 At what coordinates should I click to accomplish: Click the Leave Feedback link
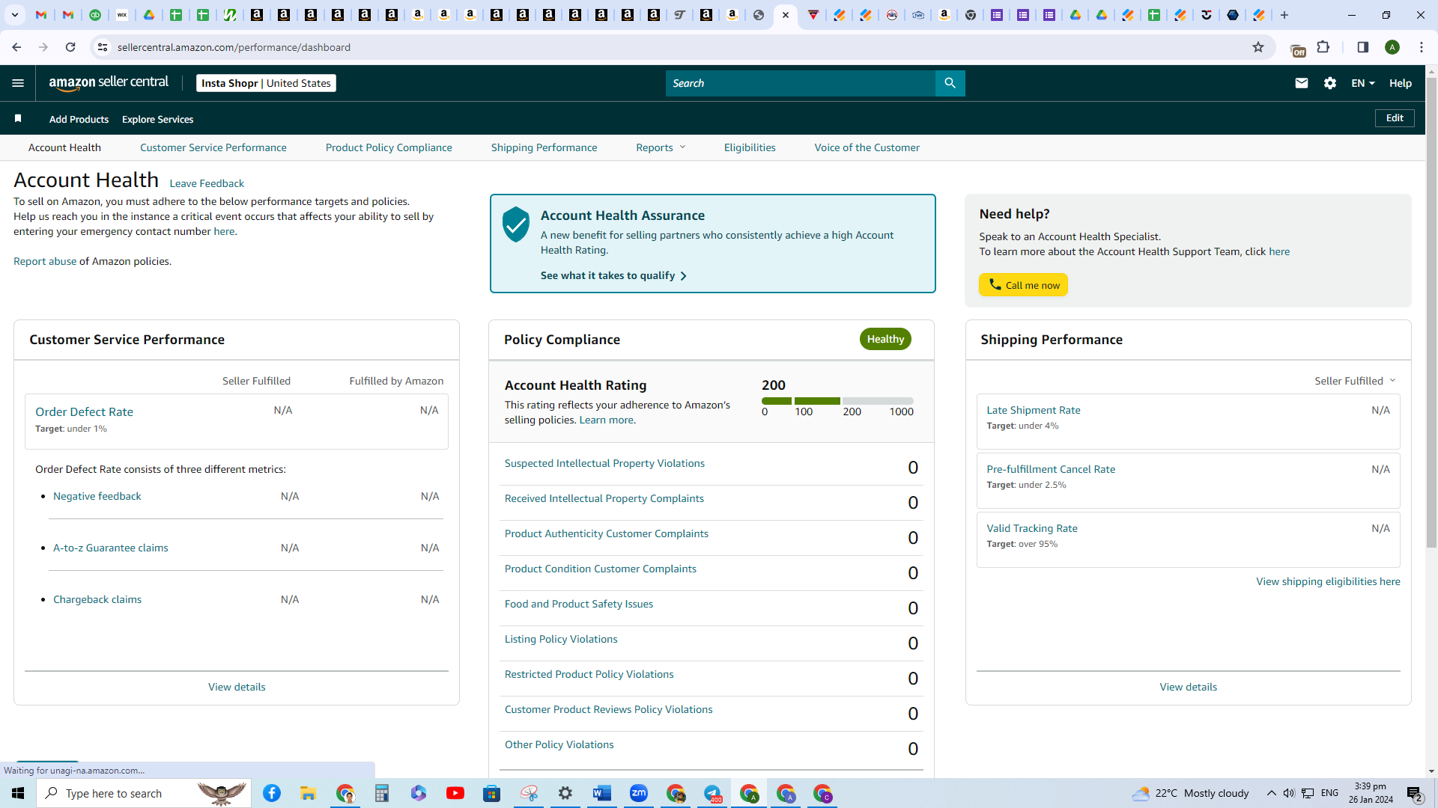207,183
